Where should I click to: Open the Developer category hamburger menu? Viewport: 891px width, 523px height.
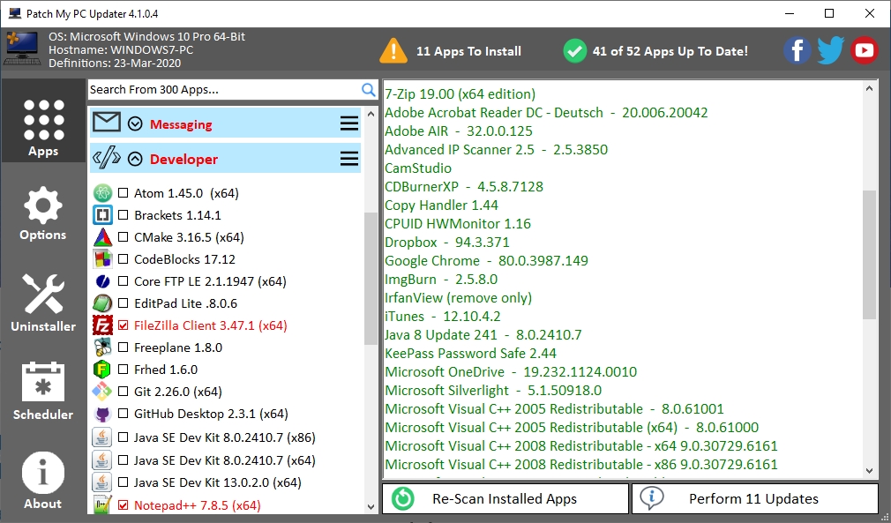349,159
